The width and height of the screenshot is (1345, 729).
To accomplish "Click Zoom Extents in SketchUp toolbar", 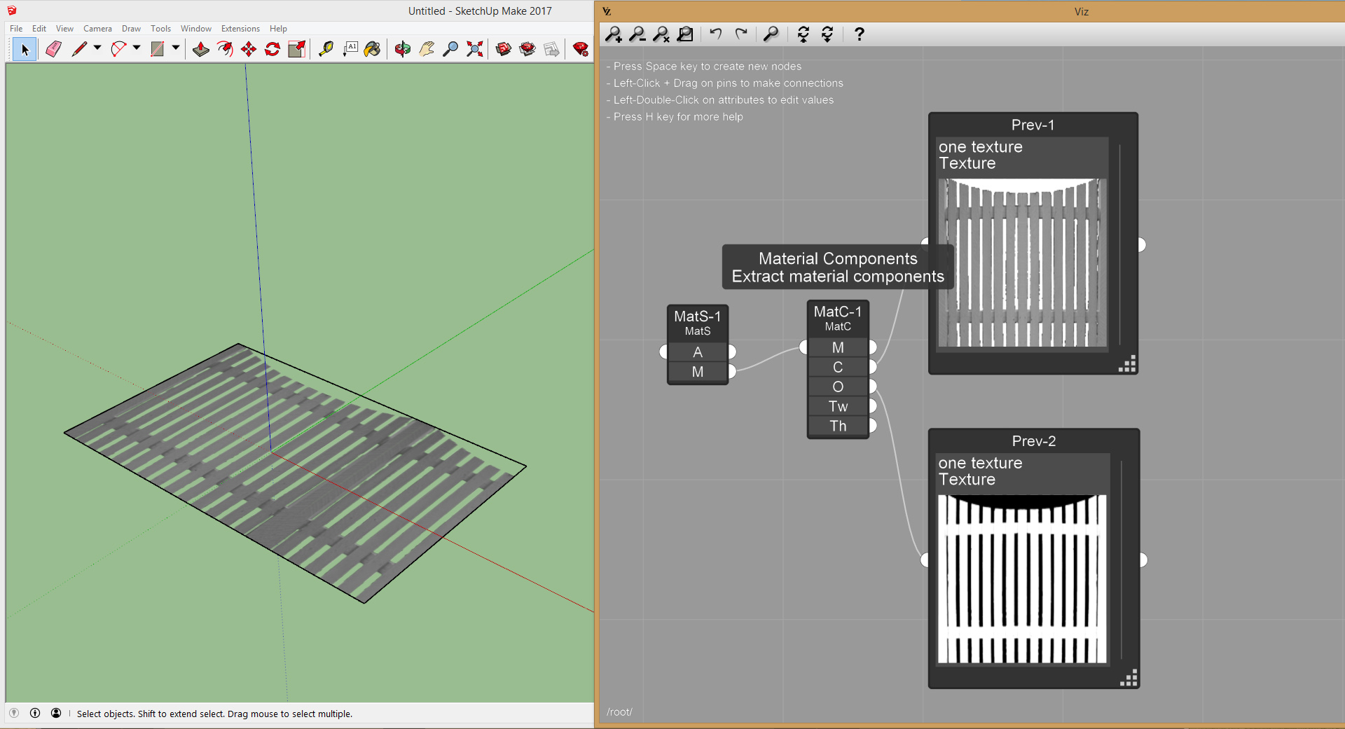I will click(475, 49).
